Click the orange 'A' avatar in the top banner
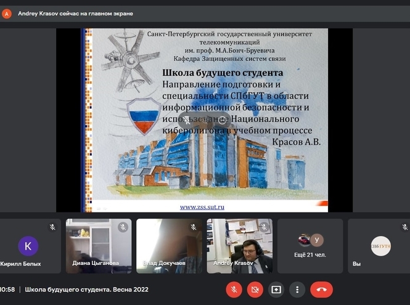 point(7,14)
